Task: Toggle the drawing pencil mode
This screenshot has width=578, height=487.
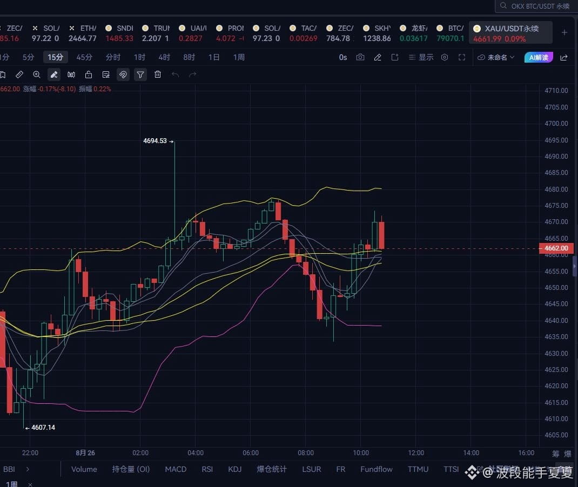Action: pyautogui.click(x=54, y=75)
